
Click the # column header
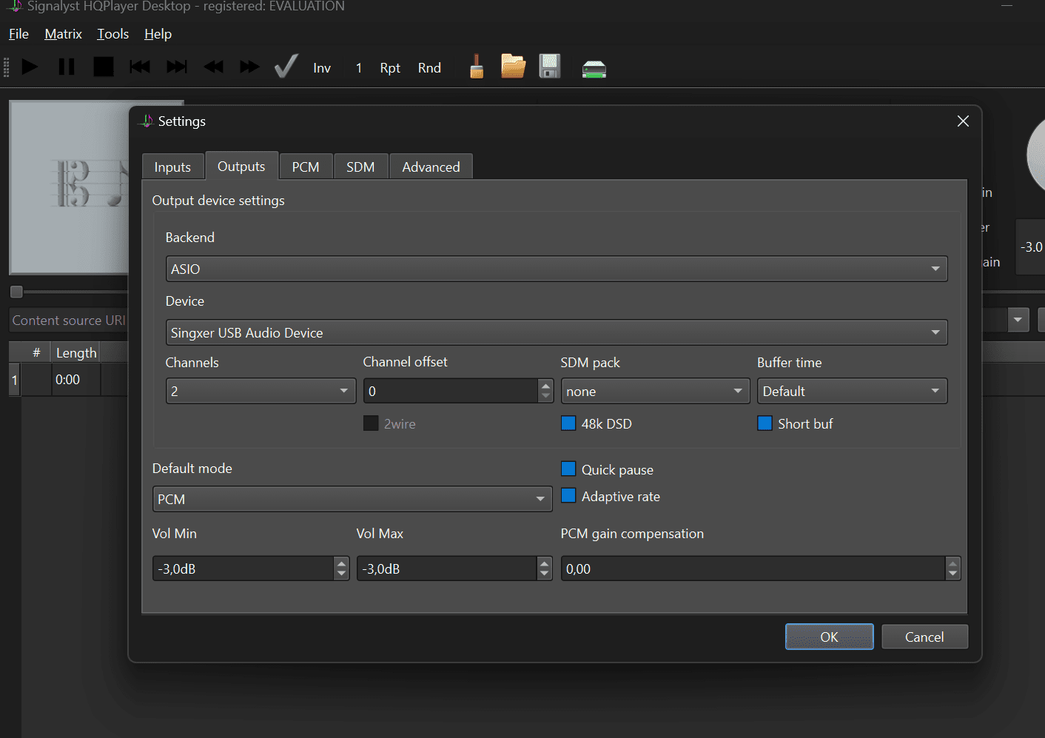(x=36, y=353)
